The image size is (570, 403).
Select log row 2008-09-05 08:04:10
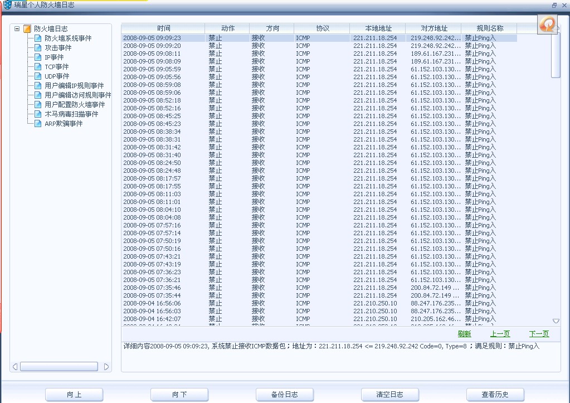[x=319, y=210]
